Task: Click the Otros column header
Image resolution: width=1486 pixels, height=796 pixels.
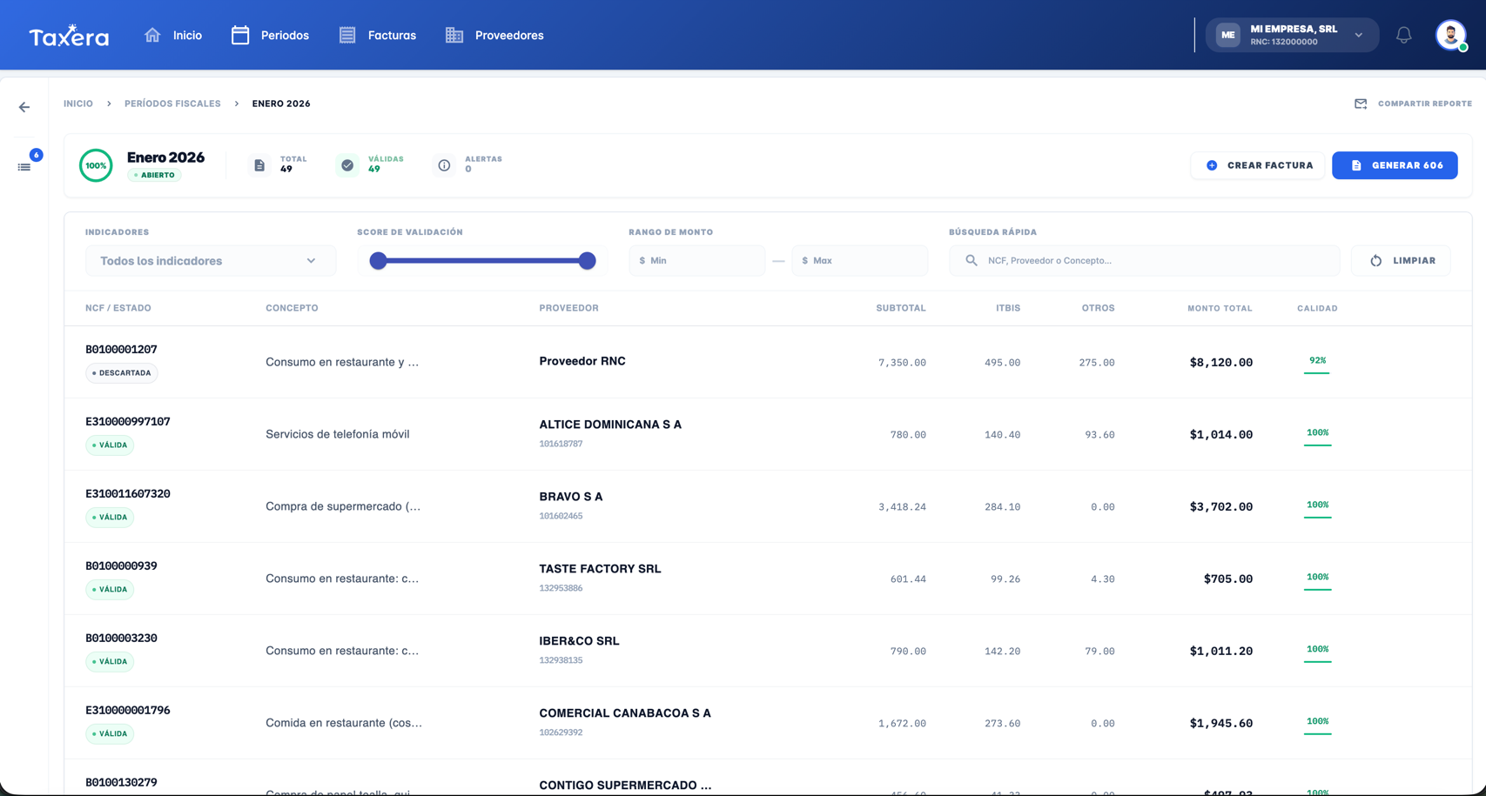Action: pyautogui.click(x=1098, y=308)
